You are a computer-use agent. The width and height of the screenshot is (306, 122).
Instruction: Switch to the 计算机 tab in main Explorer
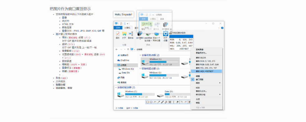[127, 28]
